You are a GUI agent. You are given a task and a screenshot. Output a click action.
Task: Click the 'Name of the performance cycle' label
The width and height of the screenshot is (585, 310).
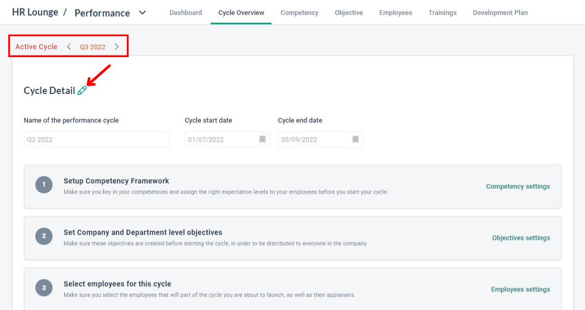[x=71, y=120]
